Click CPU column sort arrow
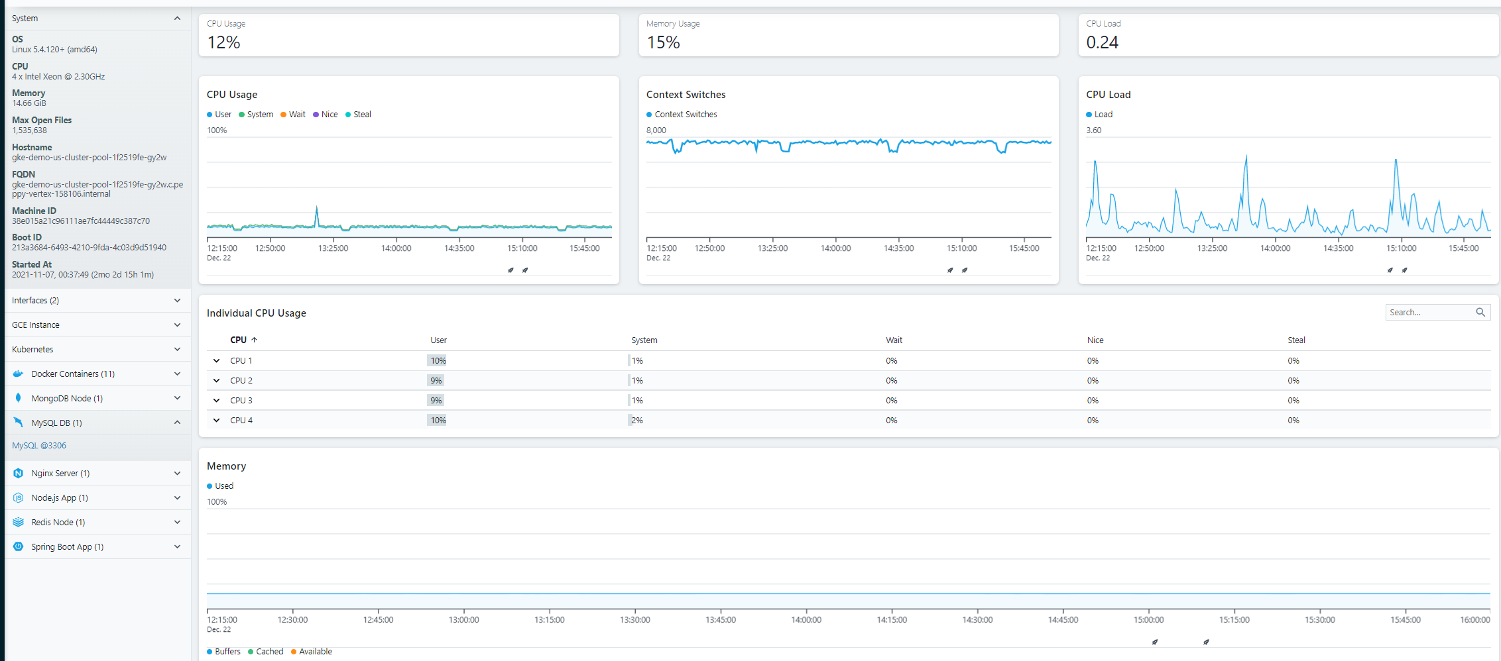This screenshot has width=1501, height=661. [254, 340]
